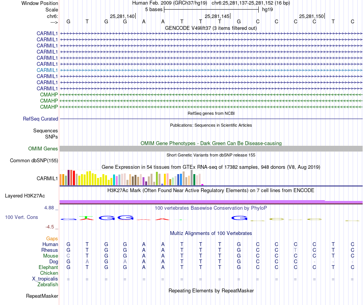Open the GENCODE V49lift37 track title

click(211, 28)
